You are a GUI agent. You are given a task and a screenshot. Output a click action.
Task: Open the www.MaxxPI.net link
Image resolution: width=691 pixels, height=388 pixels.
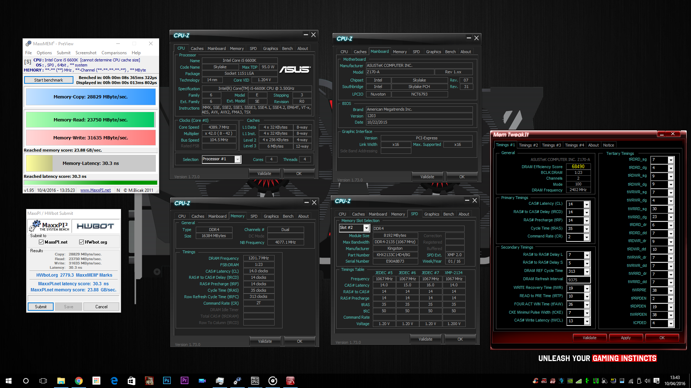pyautogui.click(x=95, y=190)
